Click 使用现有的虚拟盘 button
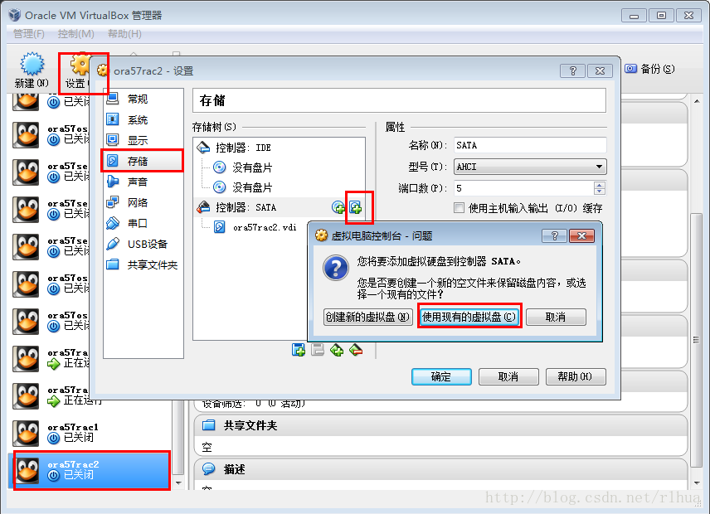 (x=469, y=317)
